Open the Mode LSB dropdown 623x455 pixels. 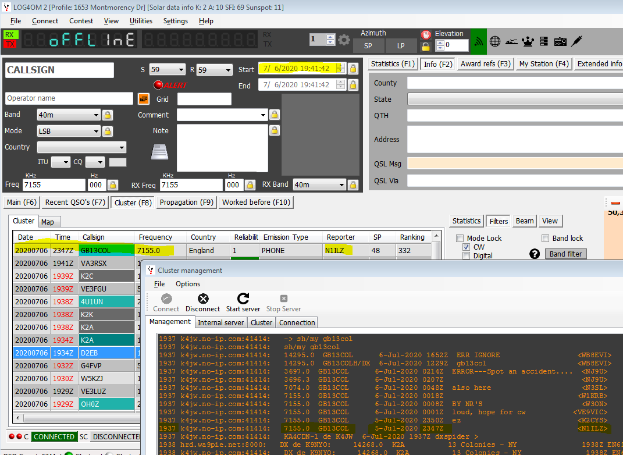tap(96, 131)
